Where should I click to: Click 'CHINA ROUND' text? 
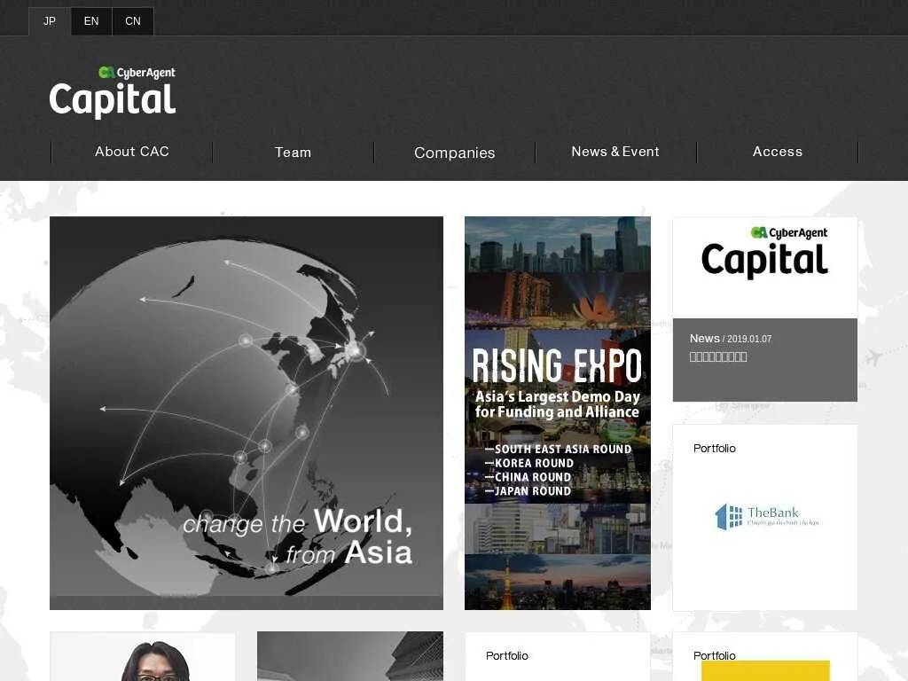(533, 477)
